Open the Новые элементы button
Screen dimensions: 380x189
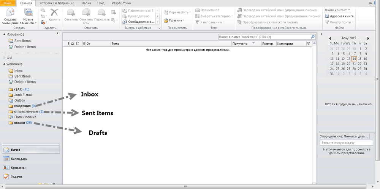click(28, 16)
